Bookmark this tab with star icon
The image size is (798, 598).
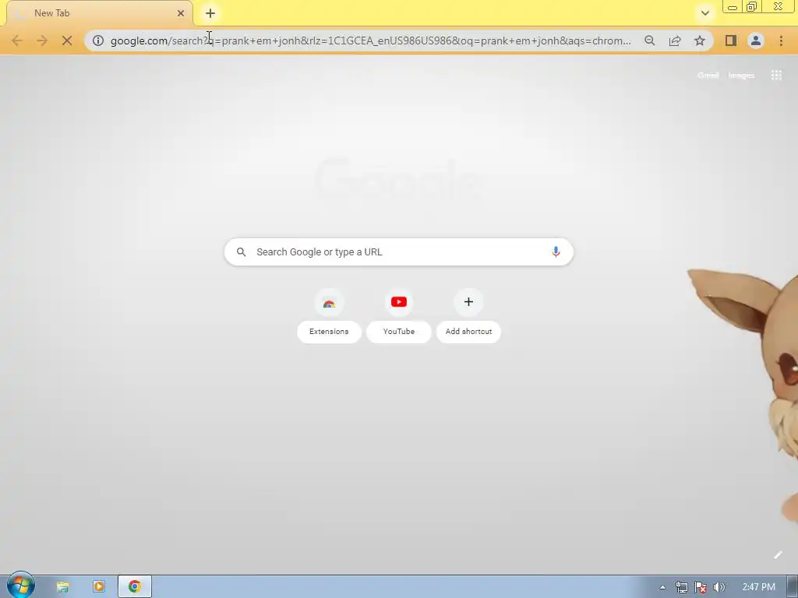[x=700, y=40]
